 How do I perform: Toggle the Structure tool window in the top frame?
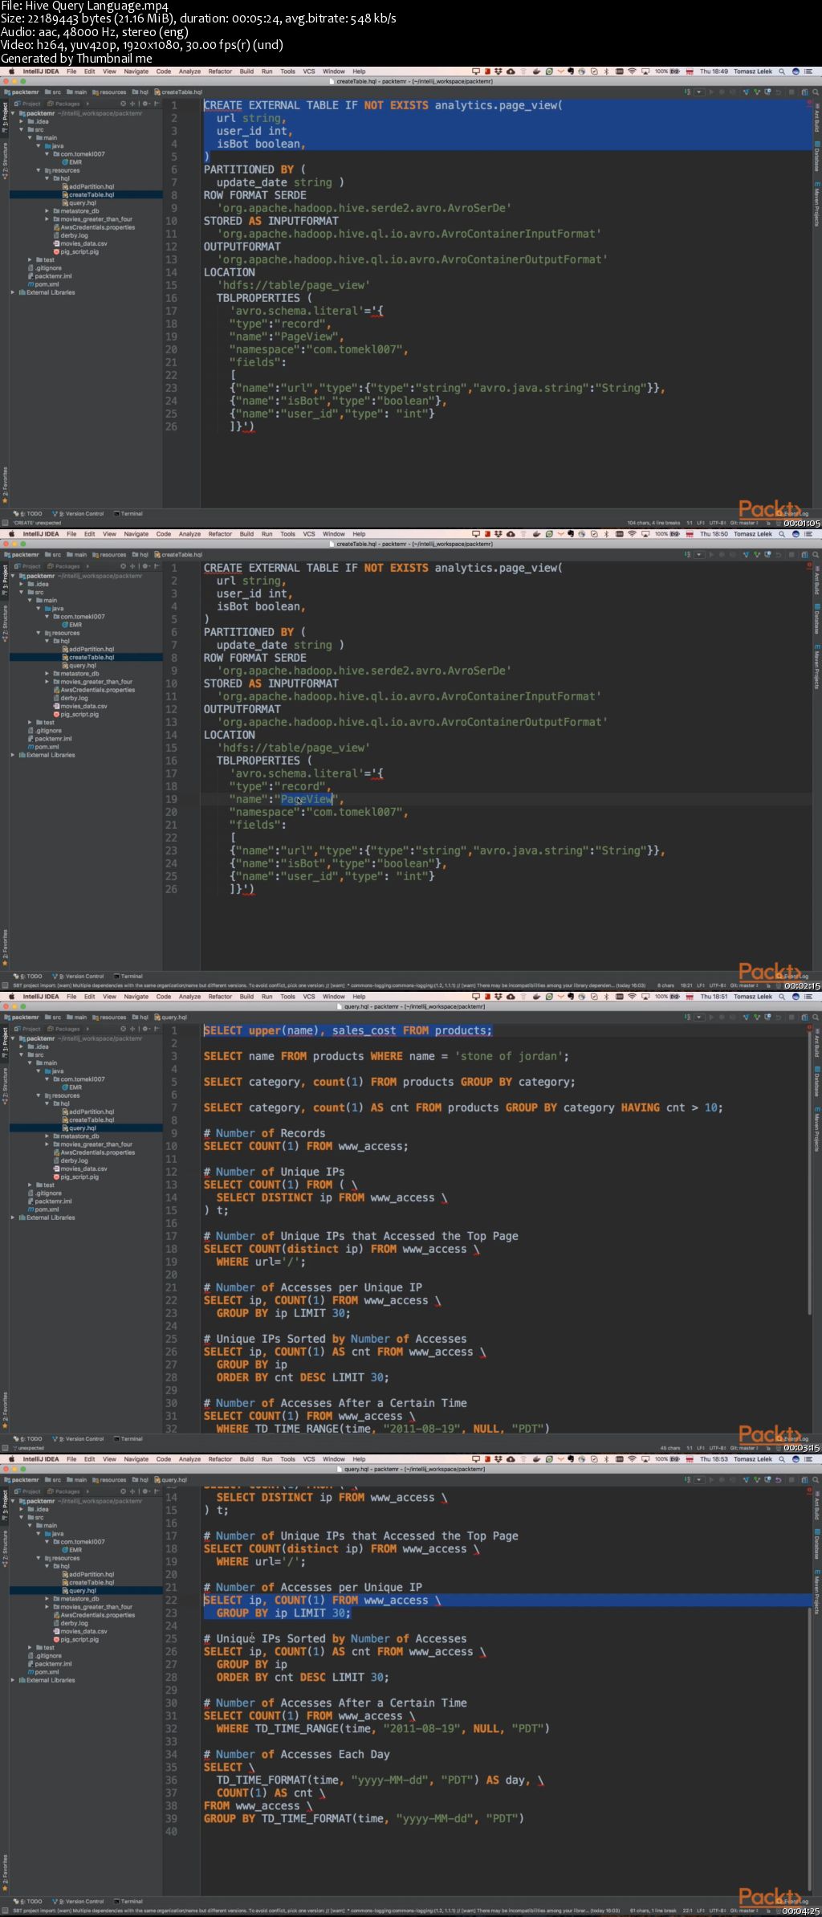(x=5, y=160)
